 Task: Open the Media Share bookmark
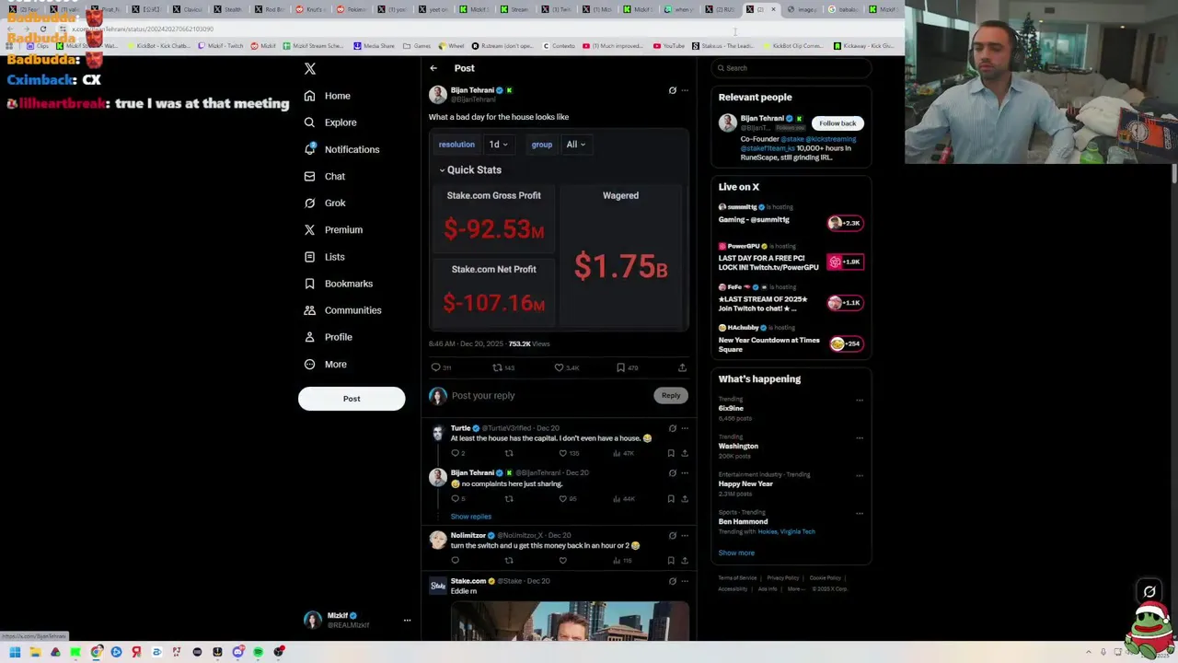coord(374,46)
